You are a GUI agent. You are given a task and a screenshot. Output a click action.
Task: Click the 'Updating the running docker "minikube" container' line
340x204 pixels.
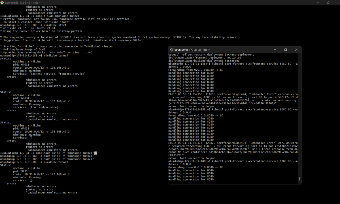[x=46, y=53]
